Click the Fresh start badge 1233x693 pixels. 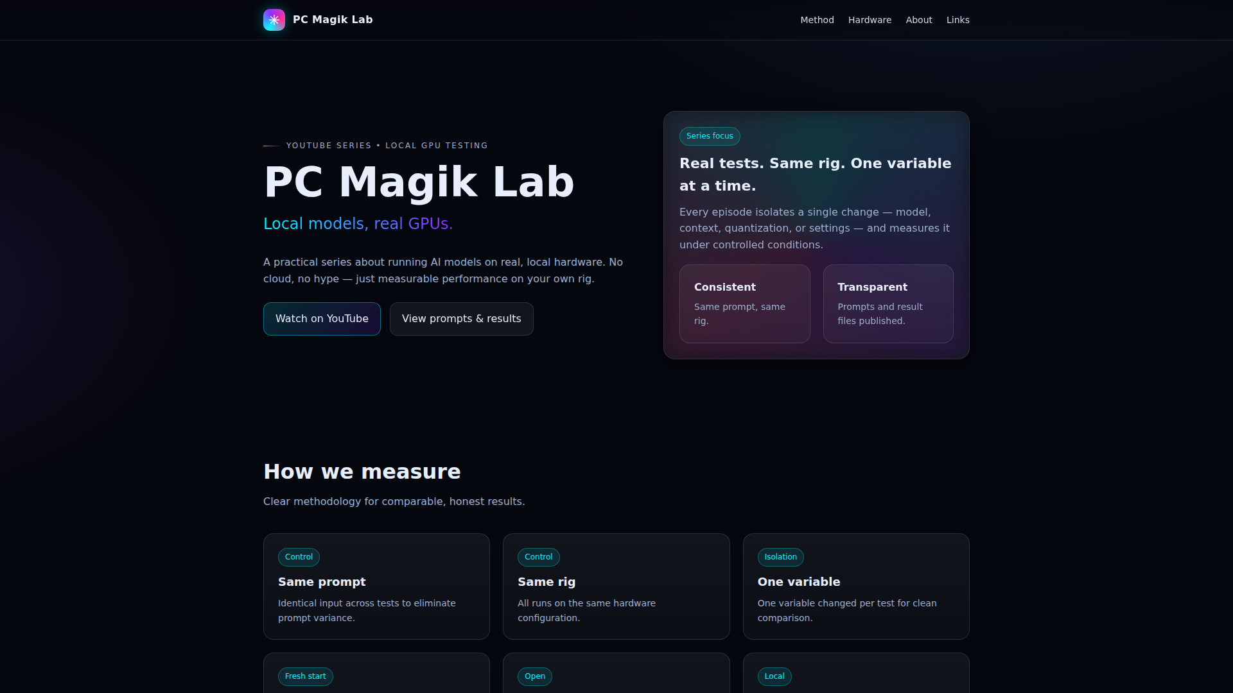[x=305, y=676]
